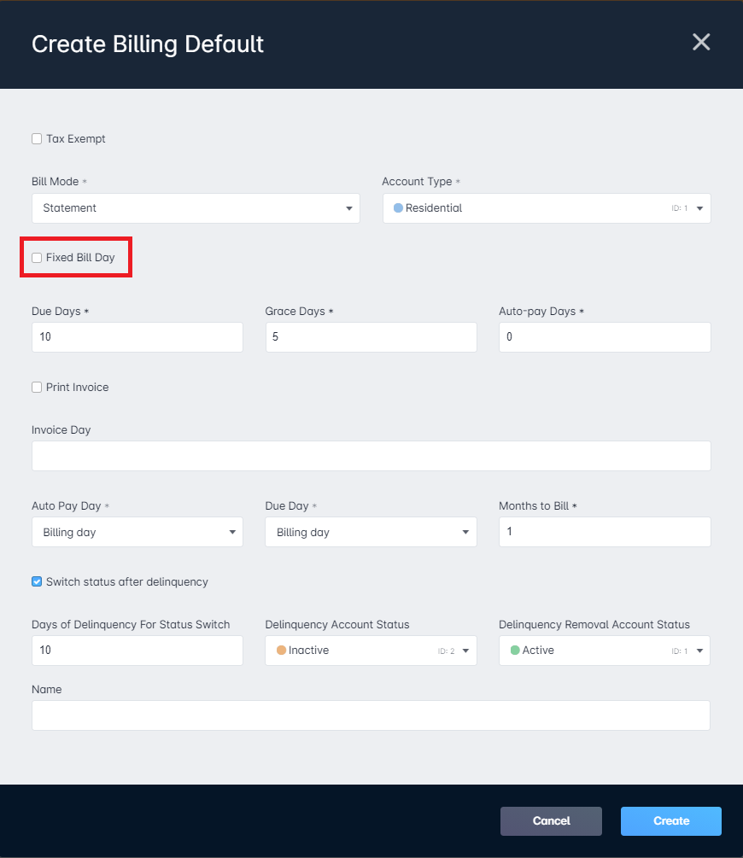Click Cancel to dismiss the dialog
This screenshot has height=858, width=743.
(x=551, y=820)
